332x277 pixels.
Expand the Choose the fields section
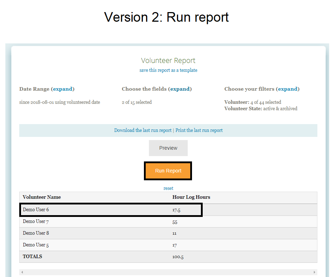(180, 89)
